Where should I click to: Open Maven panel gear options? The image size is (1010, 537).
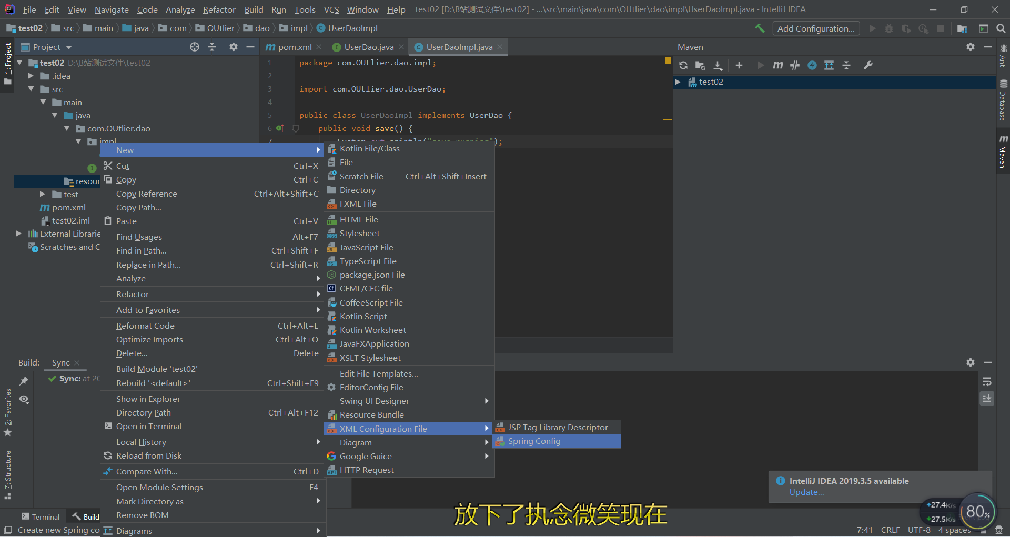point(971,47)
